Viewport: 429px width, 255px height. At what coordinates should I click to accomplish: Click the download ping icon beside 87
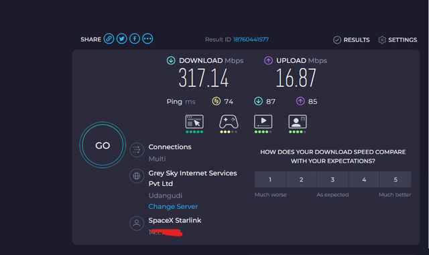[x=258, y=101]
